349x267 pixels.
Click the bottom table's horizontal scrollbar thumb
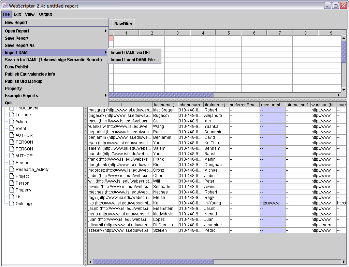tap(154, 262)
